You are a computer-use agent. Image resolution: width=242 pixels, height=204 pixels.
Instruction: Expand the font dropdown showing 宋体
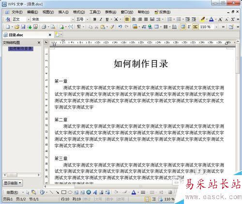pyautogui.click(x=73, y=19)
